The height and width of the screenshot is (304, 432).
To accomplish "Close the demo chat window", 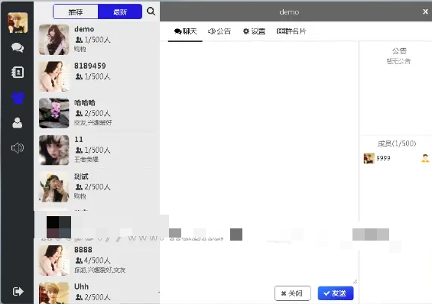I will pos(425,11).
